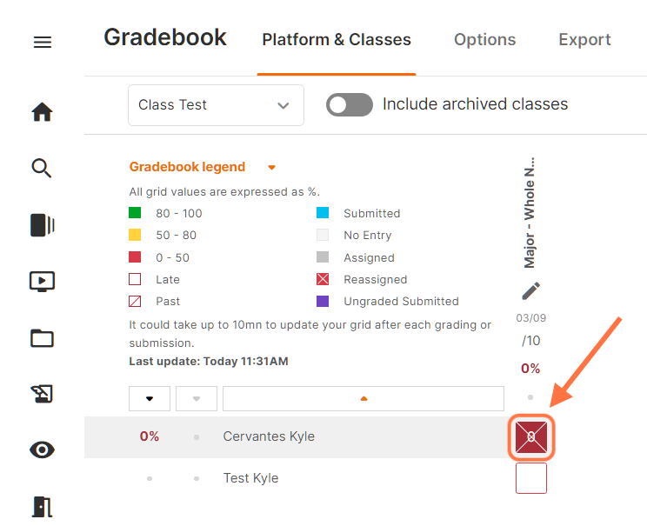Click student name Cervantes Kyle

coord(269,436)
